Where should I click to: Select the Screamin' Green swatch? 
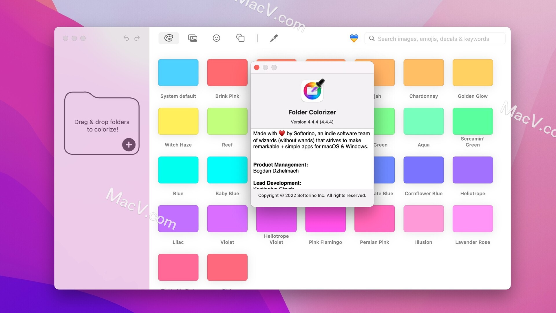click(473, 121)
